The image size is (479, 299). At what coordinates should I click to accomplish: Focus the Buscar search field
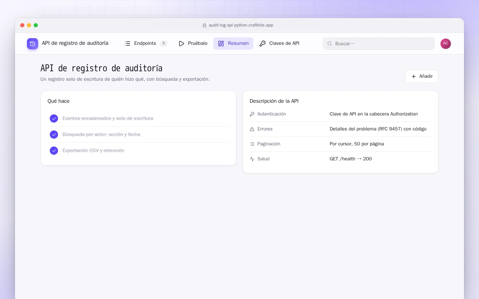pyautogui.click(x=379, y=44)
